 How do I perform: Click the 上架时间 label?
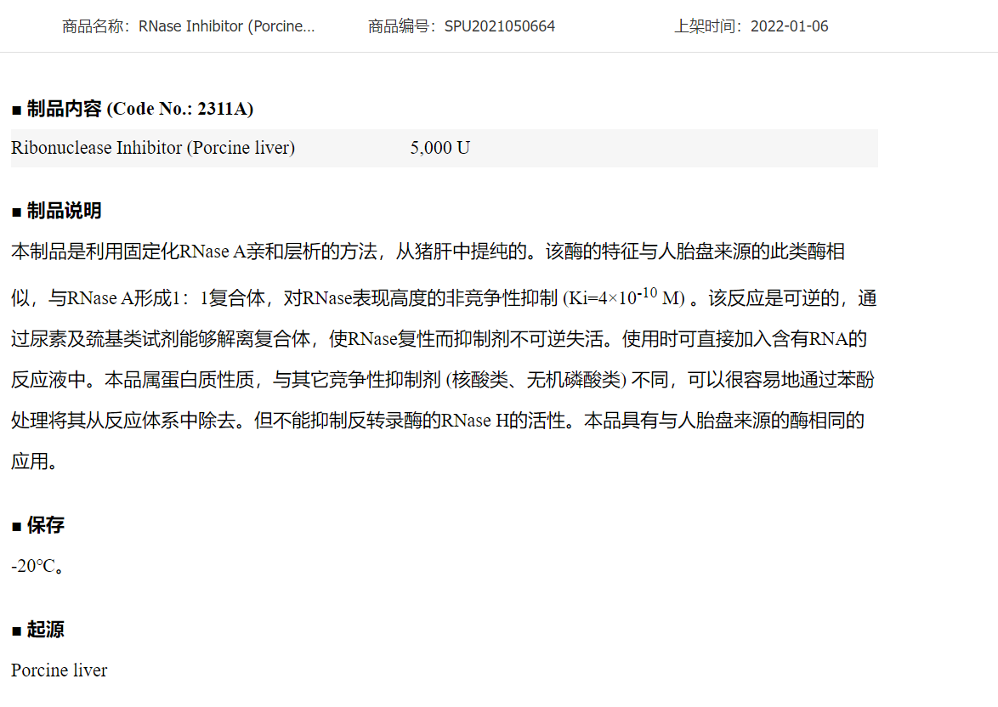(x=706, y=26)
